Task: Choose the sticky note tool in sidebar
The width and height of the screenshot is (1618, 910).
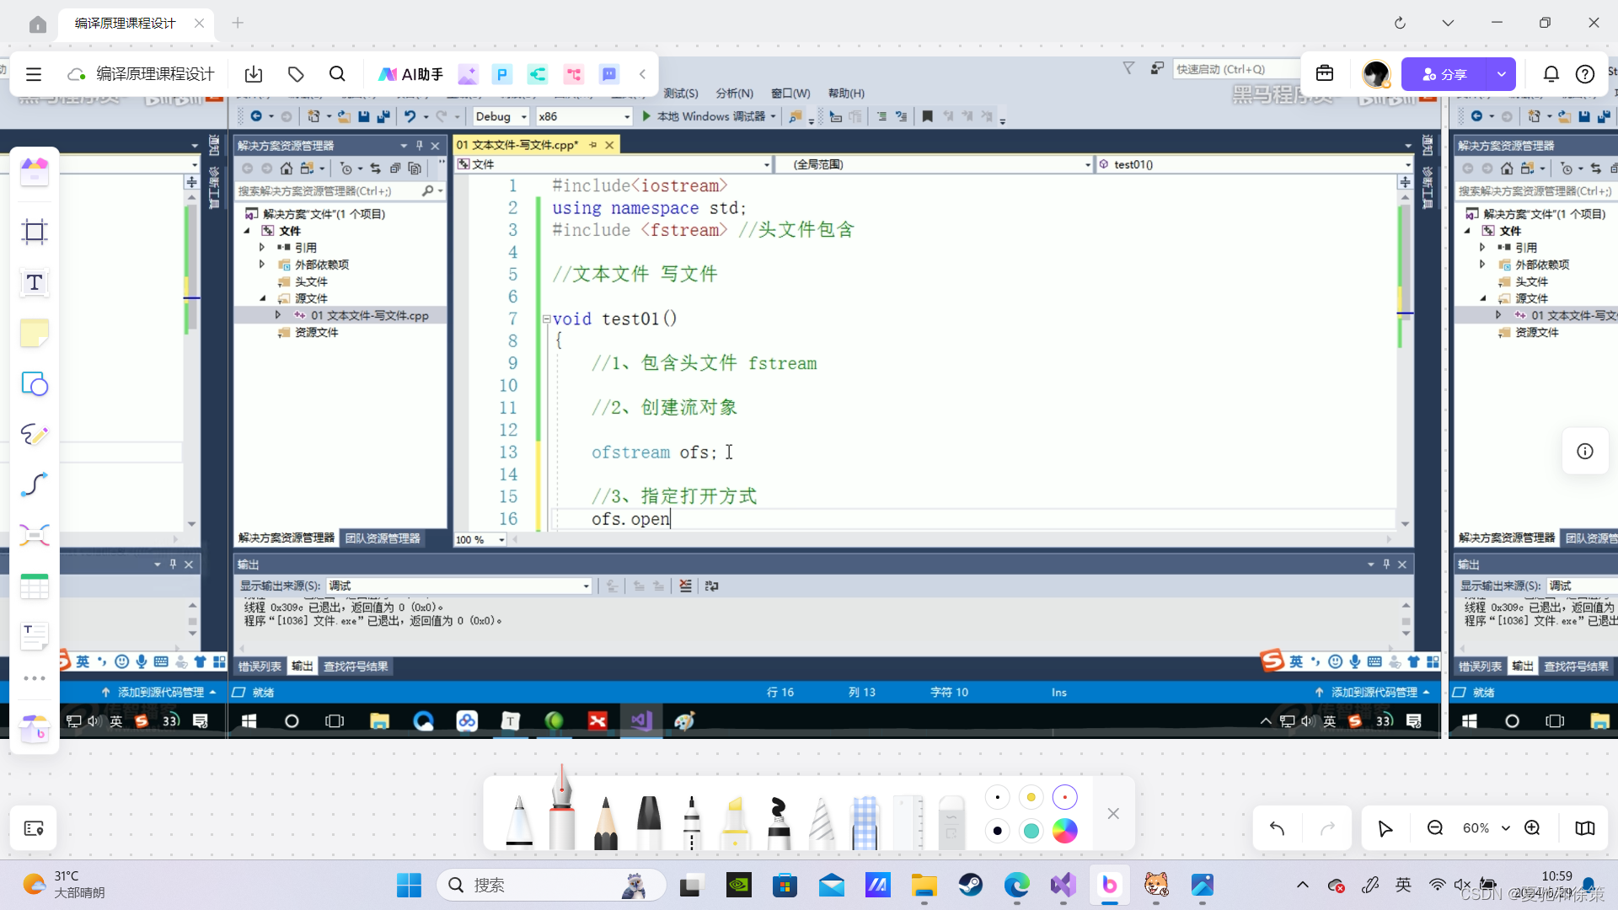Action: (35, 334)
